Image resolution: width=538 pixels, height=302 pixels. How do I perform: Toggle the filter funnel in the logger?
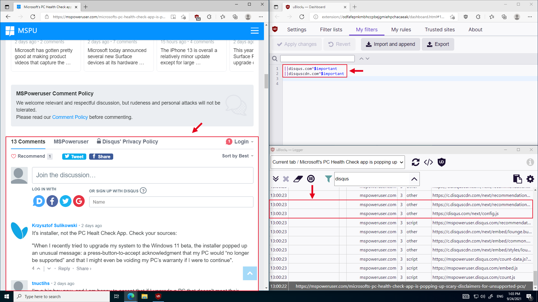(x=328, y=179)
